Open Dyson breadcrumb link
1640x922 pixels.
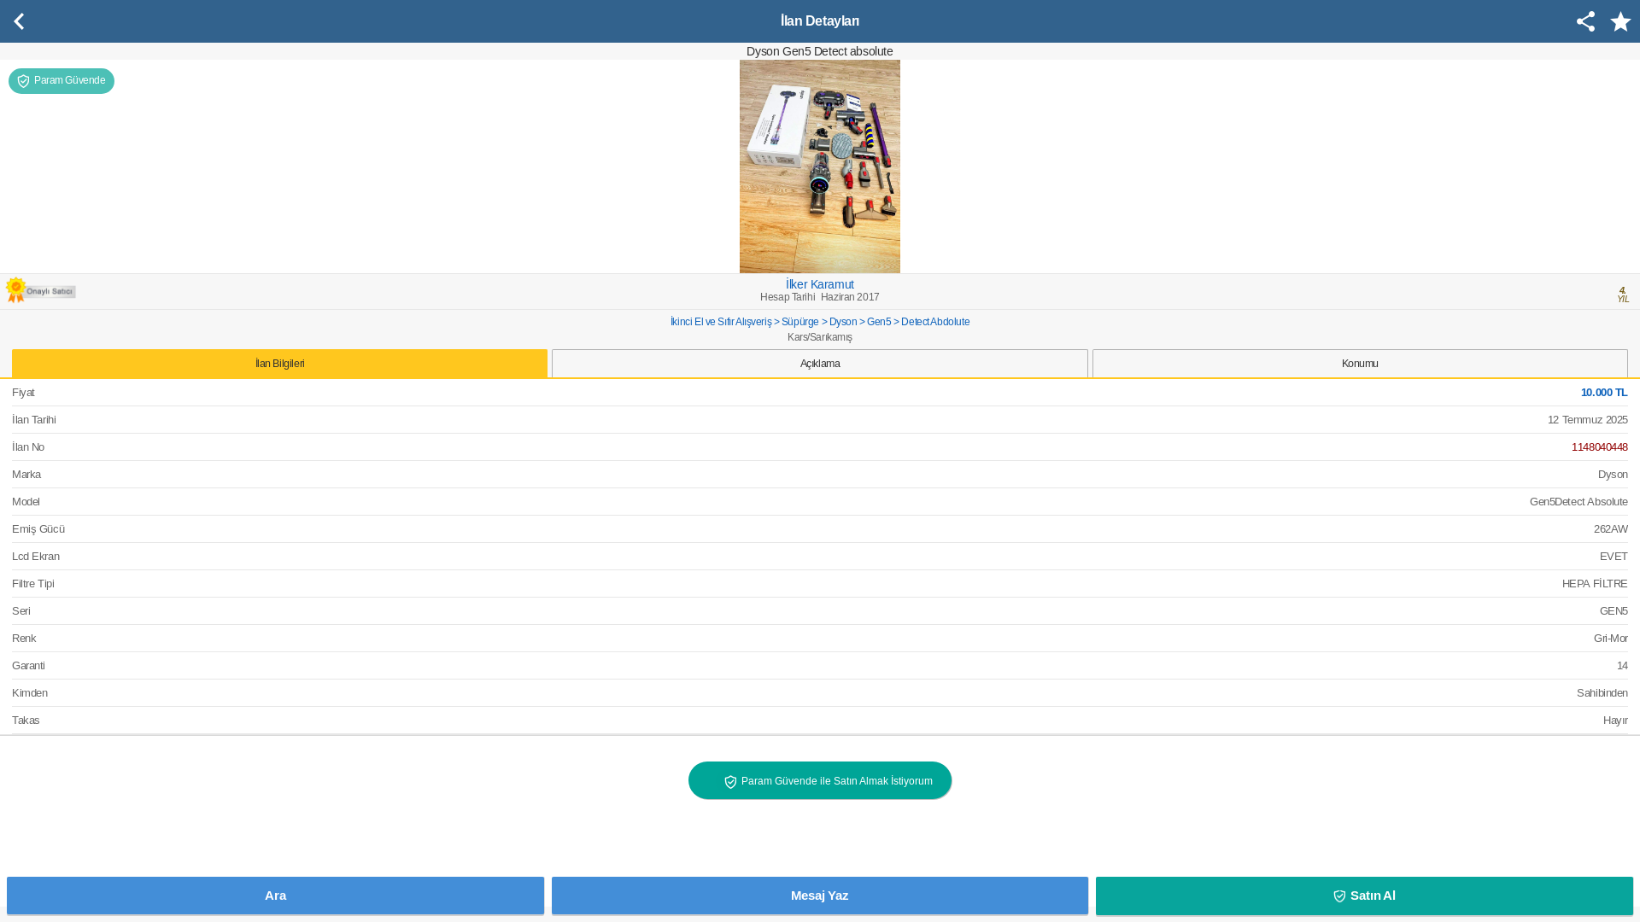click(843, 322)
